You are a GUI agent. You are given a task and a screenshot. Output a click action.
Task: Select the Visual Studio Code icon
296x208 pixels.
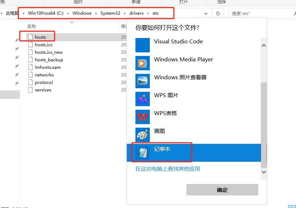(x=143, y=45)
